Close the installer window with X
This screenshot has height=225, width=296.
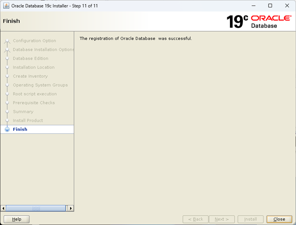pos(287,6)
